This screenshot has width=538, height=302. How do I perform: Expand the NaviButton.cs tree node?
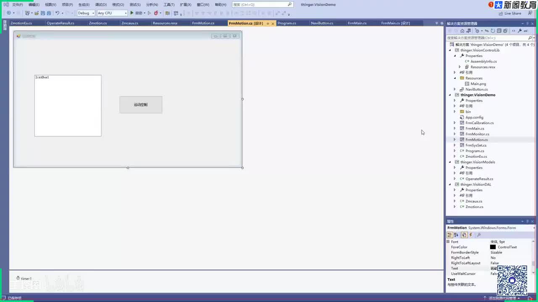tap(454, 89)
